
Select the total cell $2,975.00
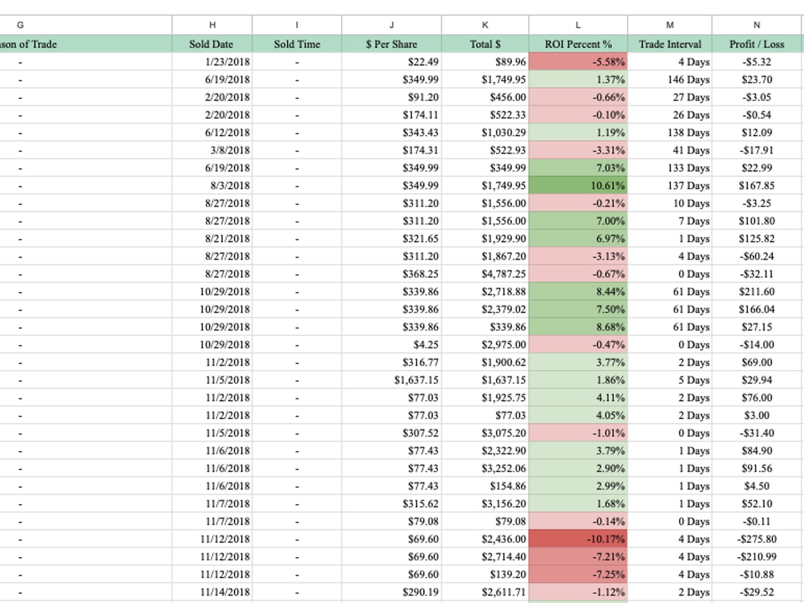(x=485, y=345)
